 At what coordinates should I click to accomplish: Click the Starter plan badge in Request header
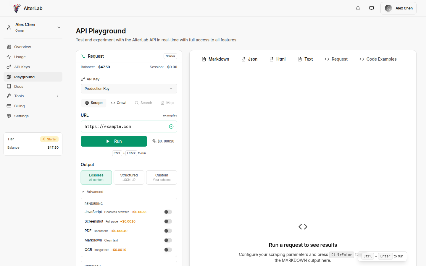pyautogui.click(x=170, y=56)
